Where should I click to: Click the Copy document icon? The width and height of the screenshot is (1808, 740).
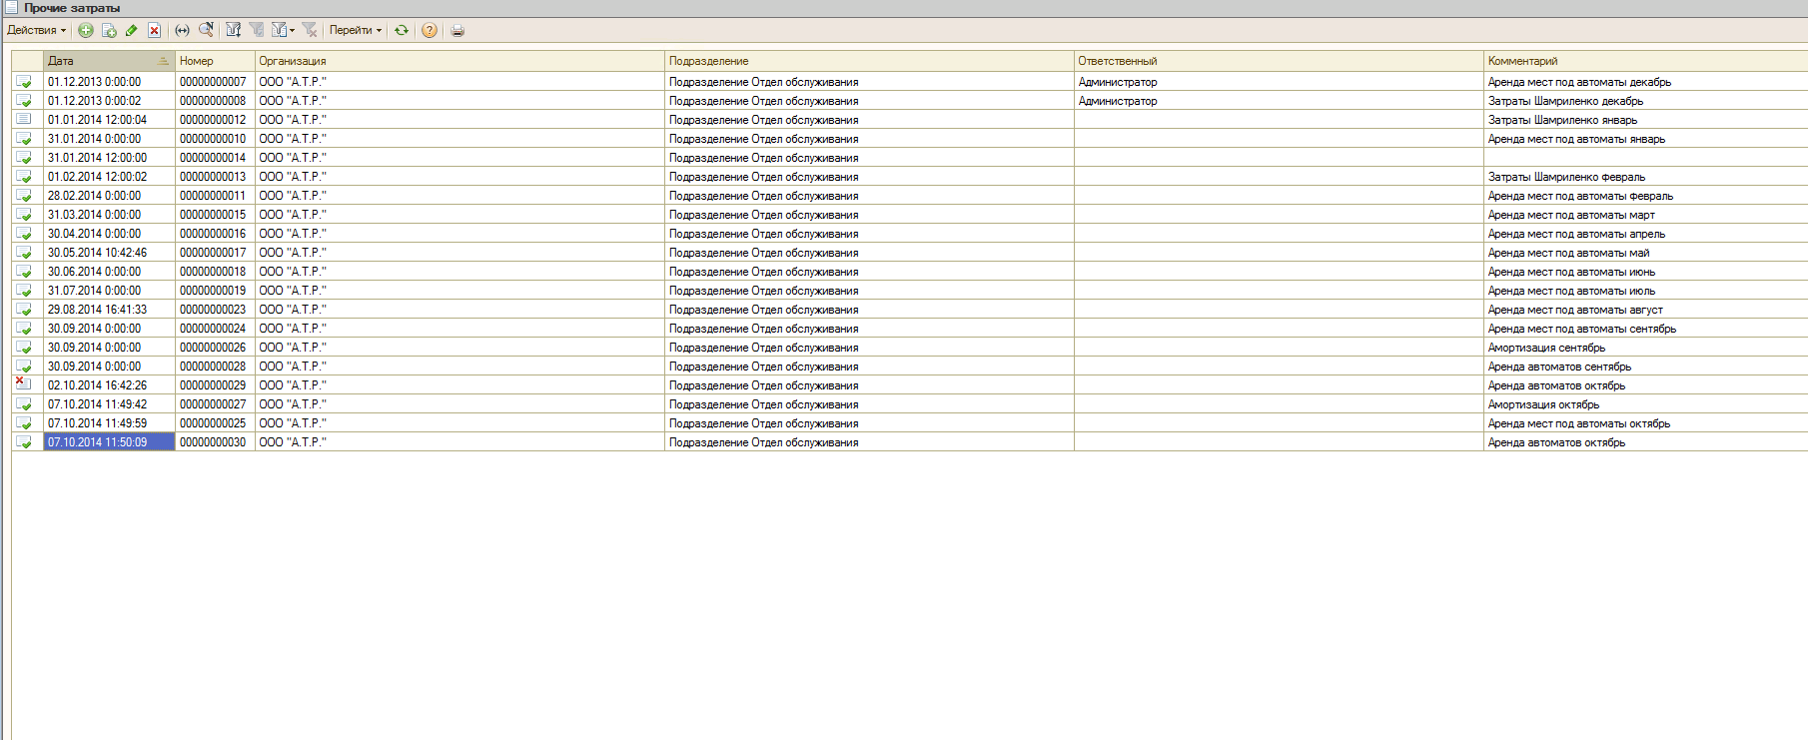tap(109, 30)
